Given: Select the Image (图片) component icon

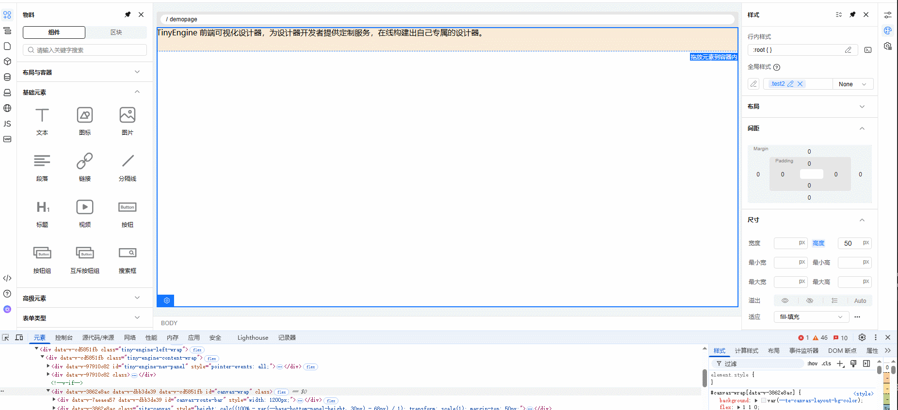Looking at the screenshot, I should click(128, 115).
